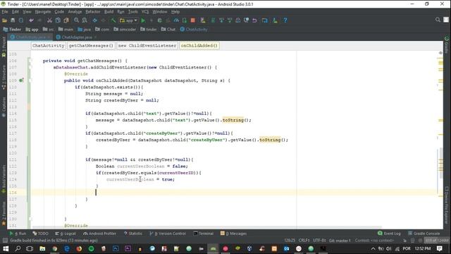The image size is (451, 254).
Task: Run the app with green play icon
Action: (143, 20)
